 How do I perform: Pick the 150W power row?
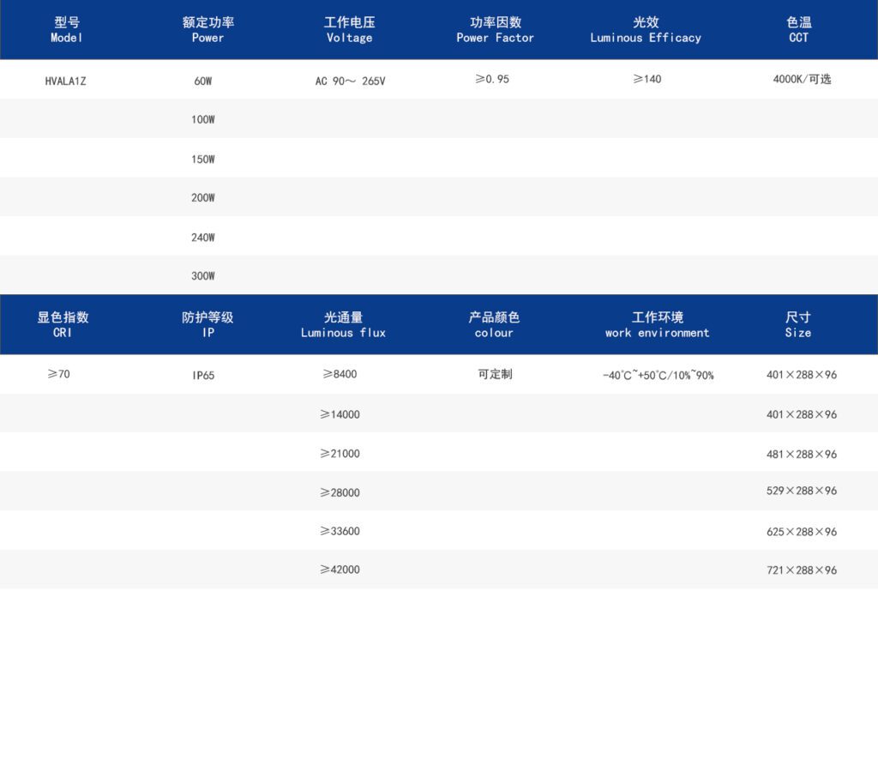pos(203,160)
